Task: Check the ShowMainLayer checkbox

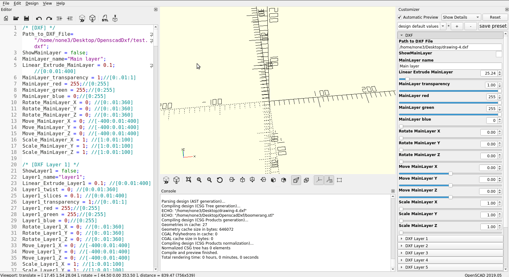Action: [499, 54]
